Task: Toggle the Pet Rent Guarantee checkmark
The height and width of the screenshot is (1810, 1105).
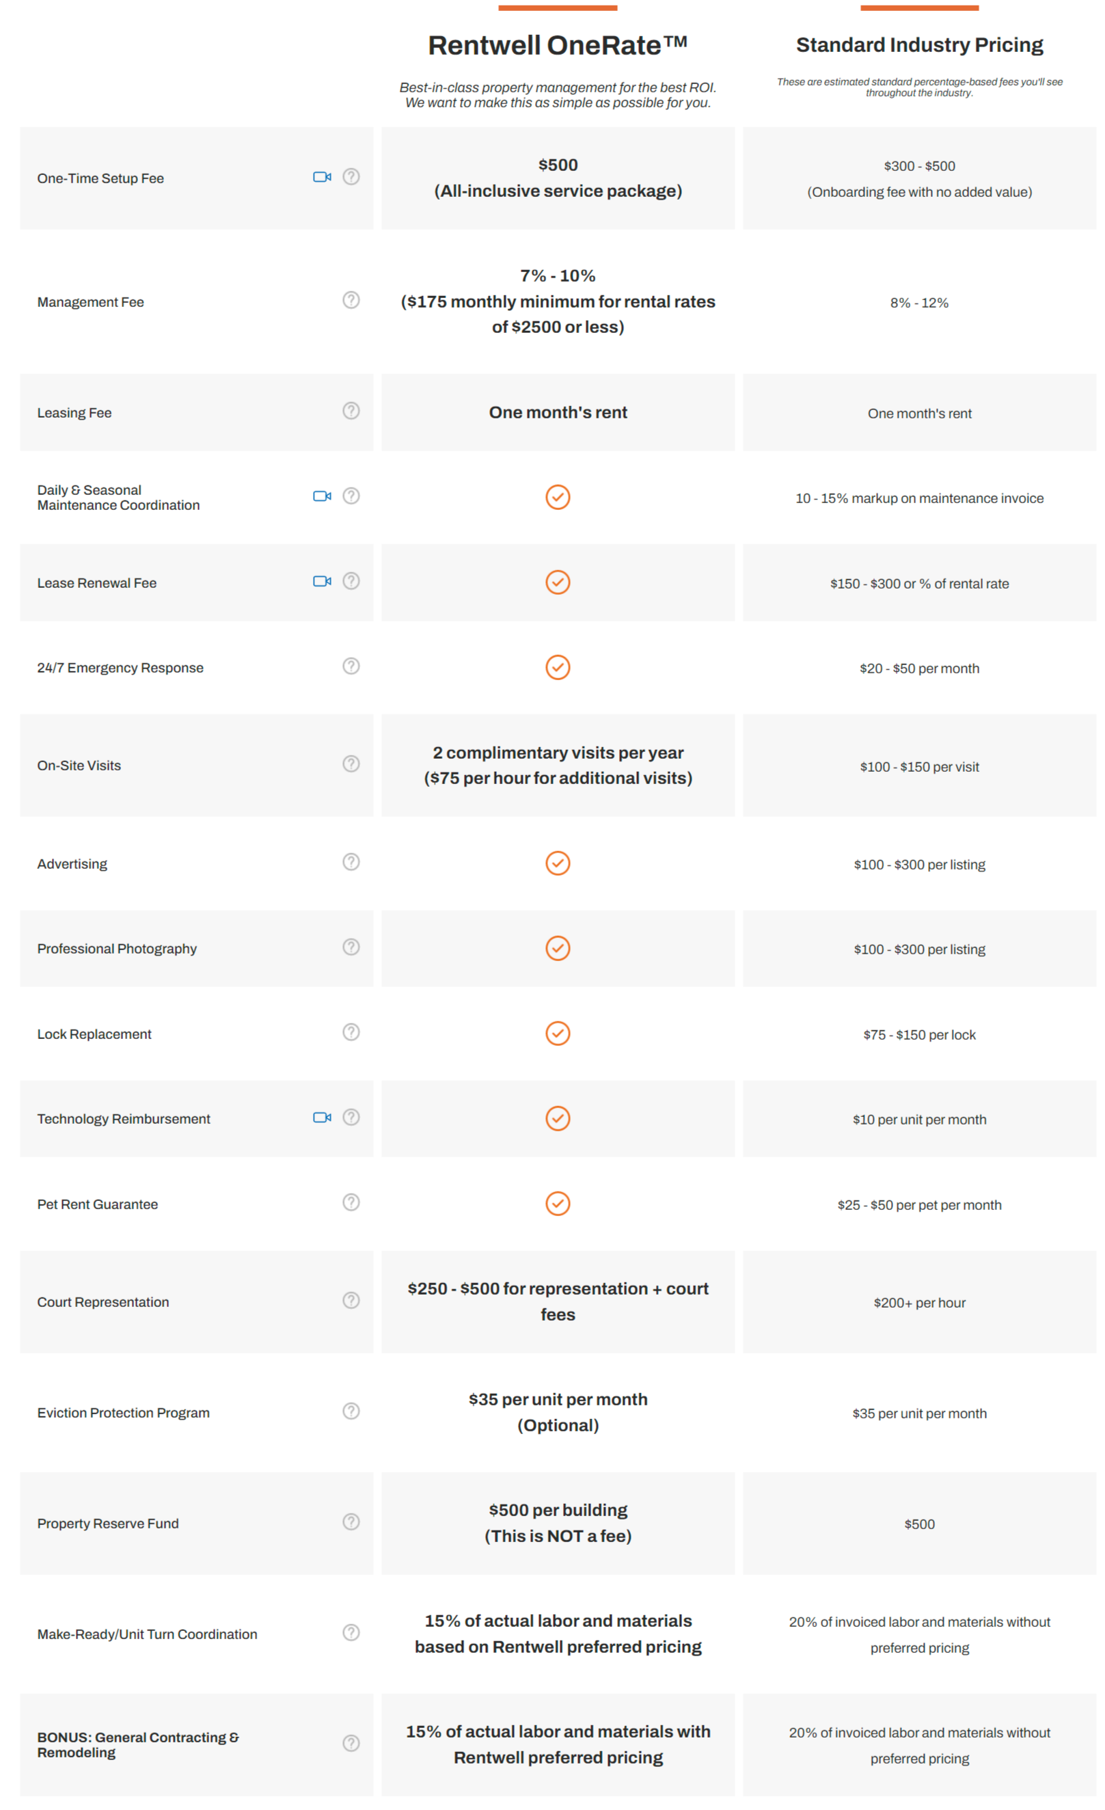Action: click(558, 1203)
